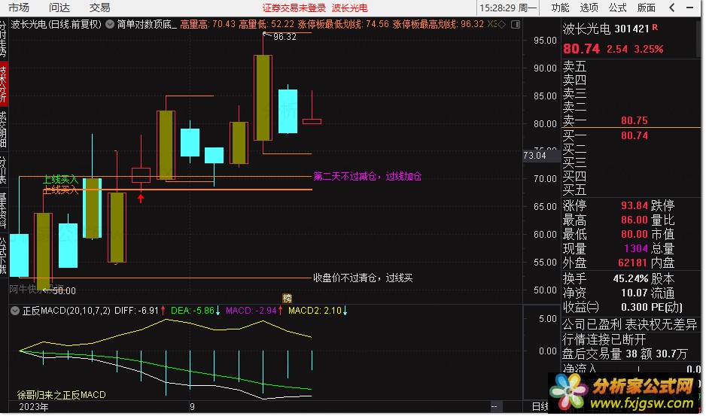Click the 净资 10.07 value
Viewport: 706px width, 416px height.
coord(634,293)
